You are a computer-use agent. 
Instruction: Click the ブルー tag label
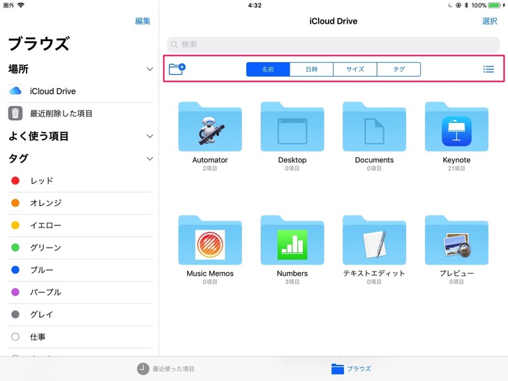click(x=41, y=270)
